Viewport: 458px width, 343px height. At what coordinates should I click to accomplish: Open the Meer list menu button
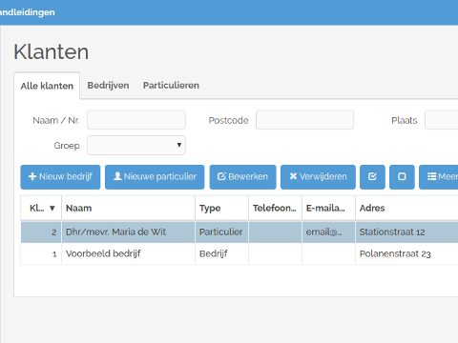point(439,177)
